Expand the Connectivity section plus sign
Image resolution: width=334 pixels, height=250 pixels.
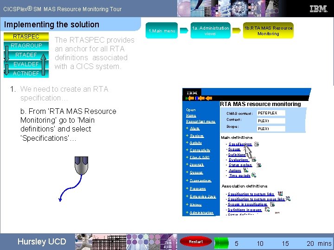pyautogui.click(x=187, y=150)
